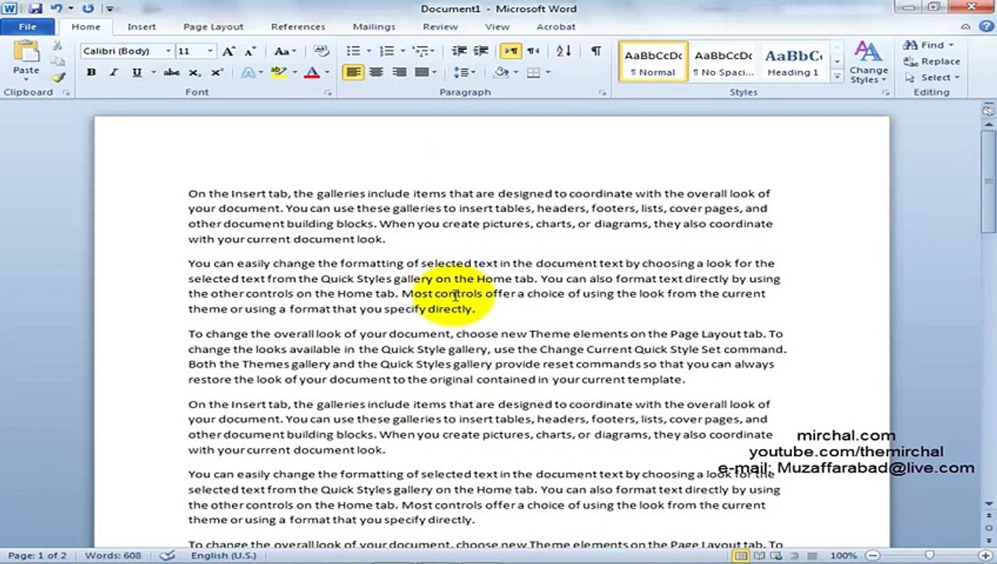Set right-to-left text direction
The image size is (997, 564).
pos(534,51)
